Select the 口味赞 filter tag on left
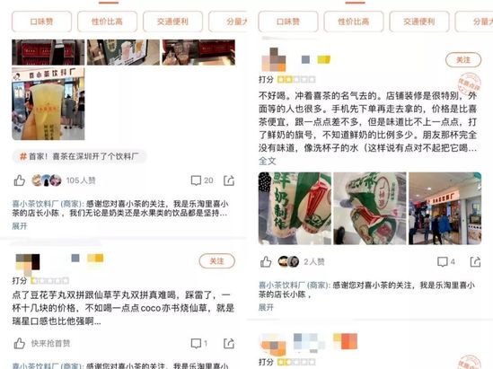Screen dimensions: 493x369 [x=41, y=22]
